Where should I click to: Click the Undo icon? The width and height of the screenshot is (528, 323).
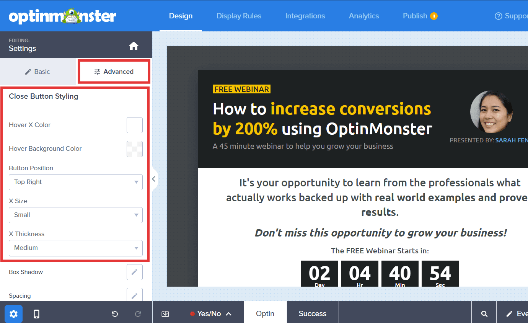[114, 313]
